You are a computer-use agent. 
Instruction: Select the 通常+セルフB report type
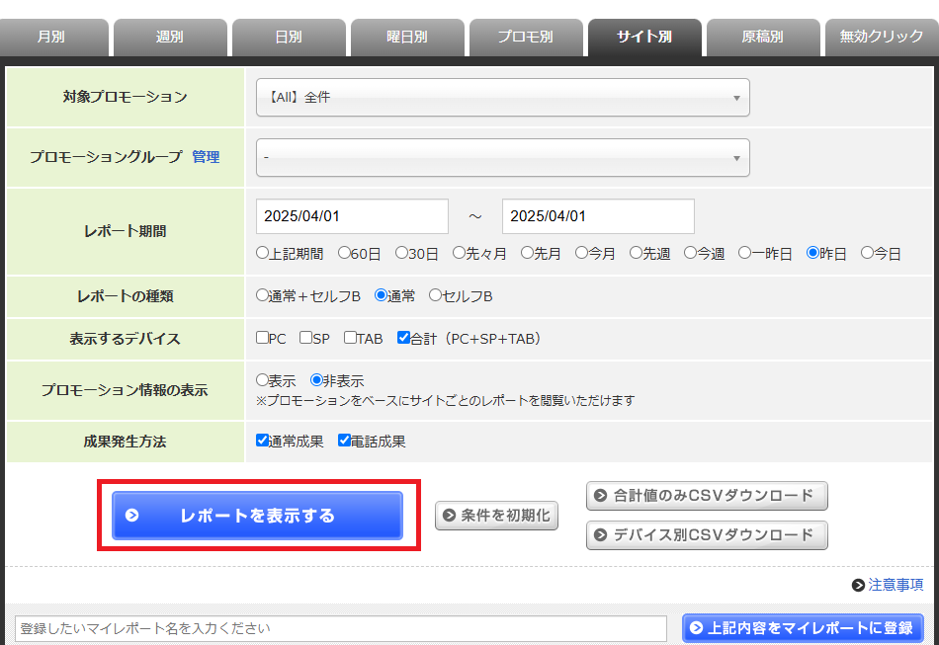pos(263,295)
